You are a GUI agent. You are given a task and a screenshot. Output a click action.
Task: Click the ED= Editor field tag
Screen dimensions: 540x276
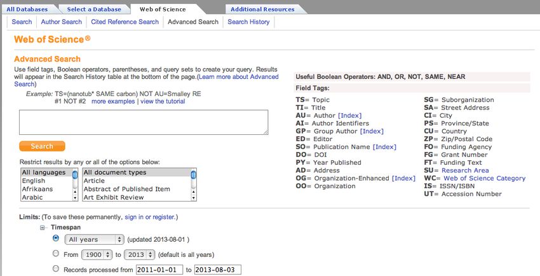pyautogui.click(x=314, y=139)
